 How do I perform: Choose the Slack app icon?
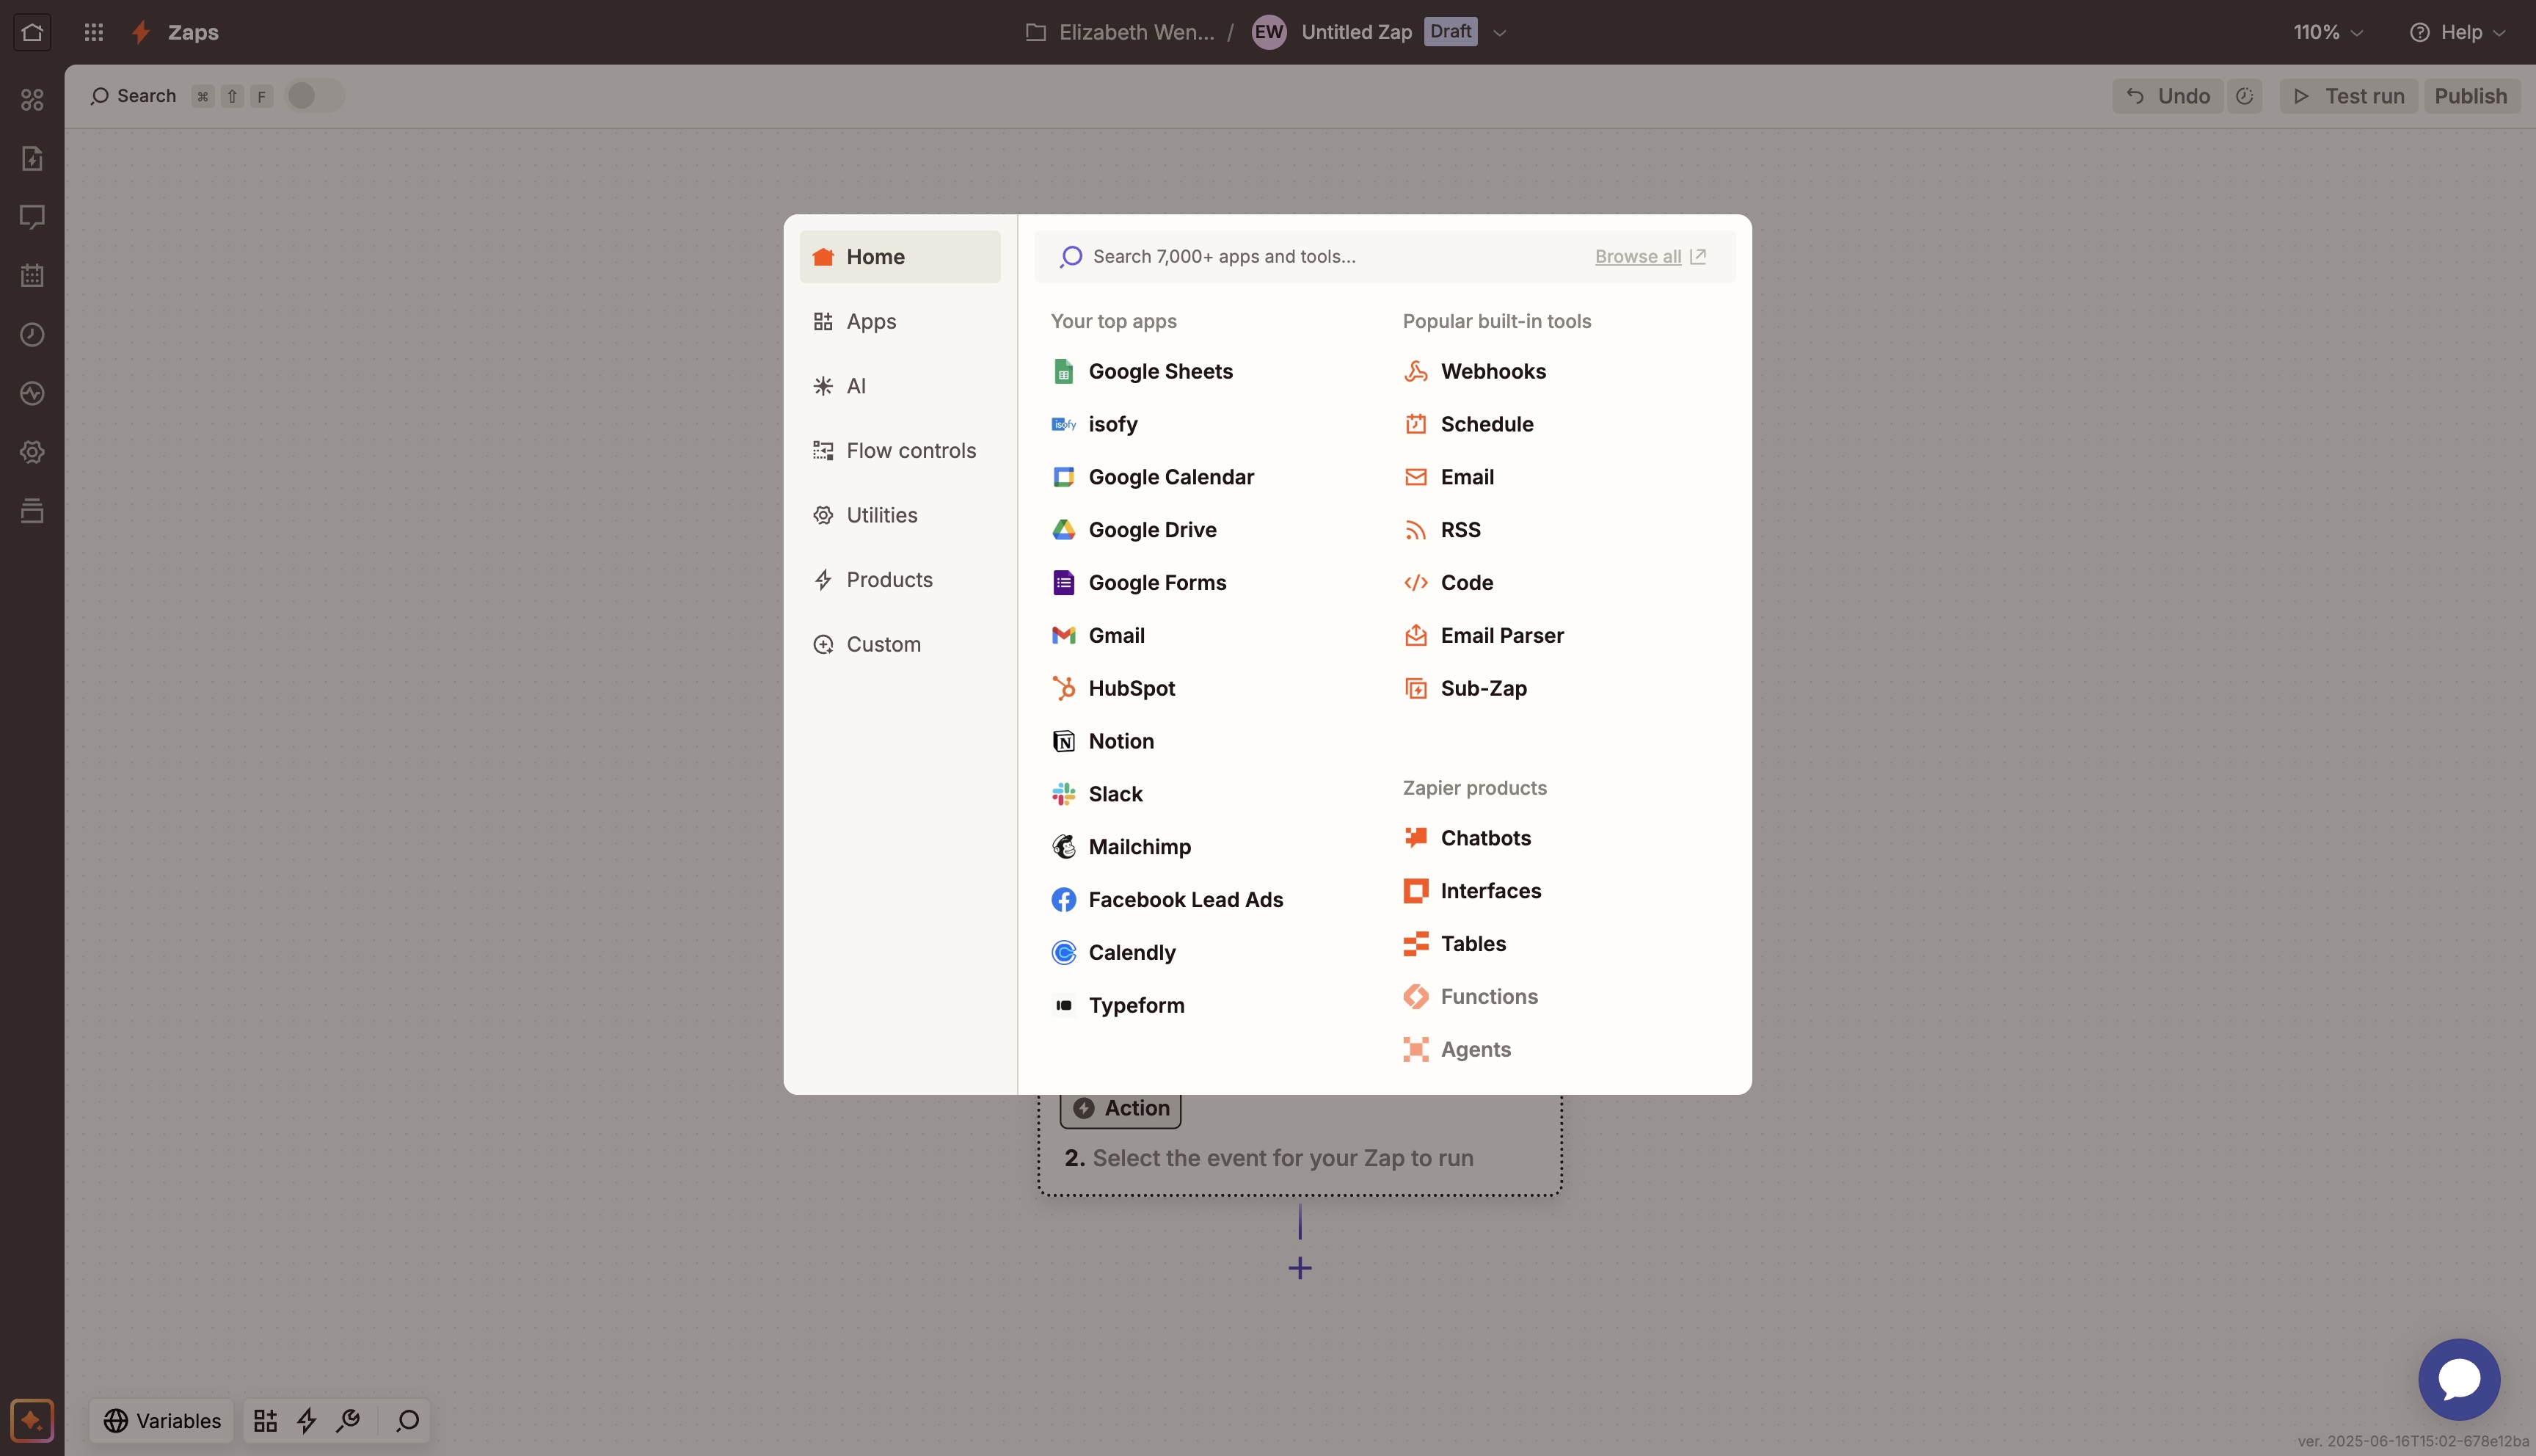point(1063,794)
